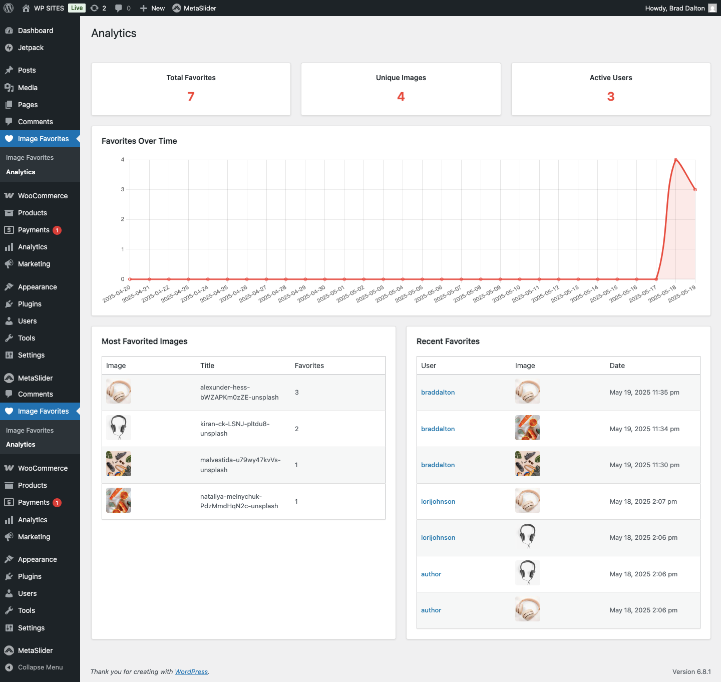Viewport: 721px width, 682px height.
Task: Open the Image Favorites submenu item
Action: 30,157
